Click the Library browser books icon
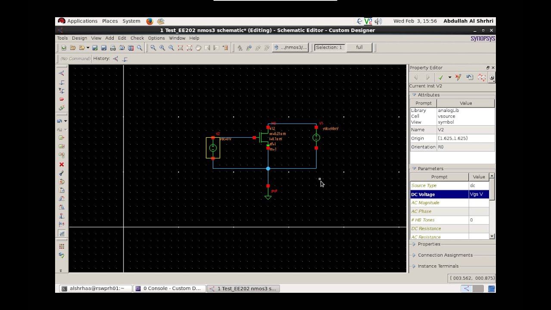 pyautogui.click(x=131, y=48)
